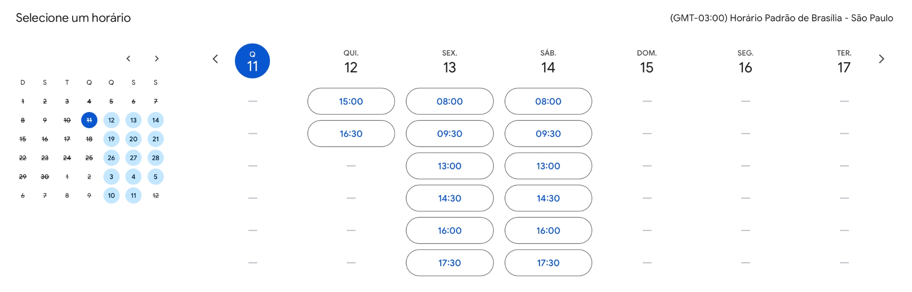Pick day 21 in mini calendar

pyautogui.click(x=155, y=139)
